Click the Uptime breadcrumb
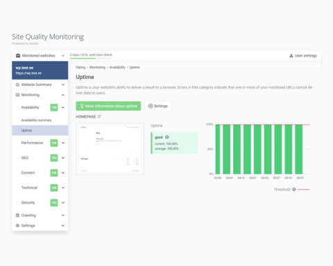 point(135,67)
